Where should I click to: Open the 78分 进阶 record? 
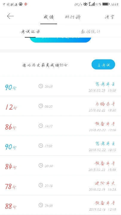60,185
